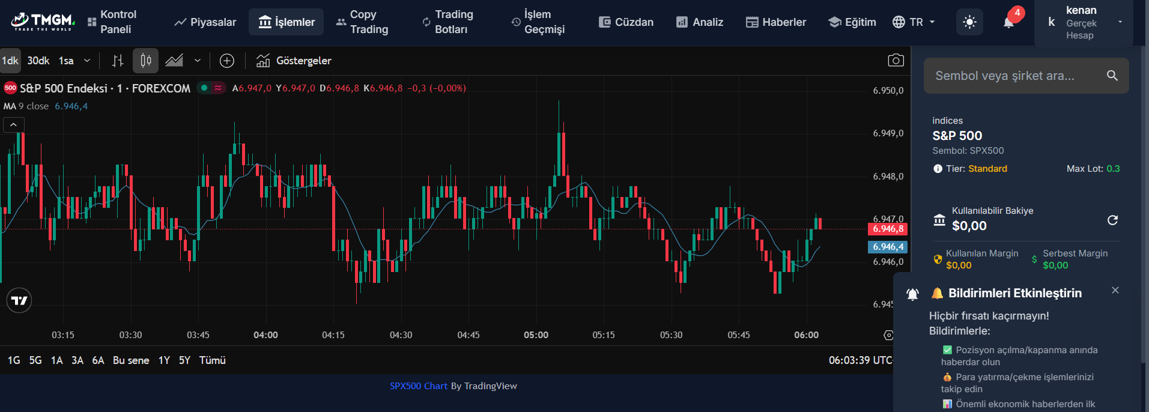Add a symbol to compare with plus icon
This screenshot has height=412, width=1149.
(226, 61)
